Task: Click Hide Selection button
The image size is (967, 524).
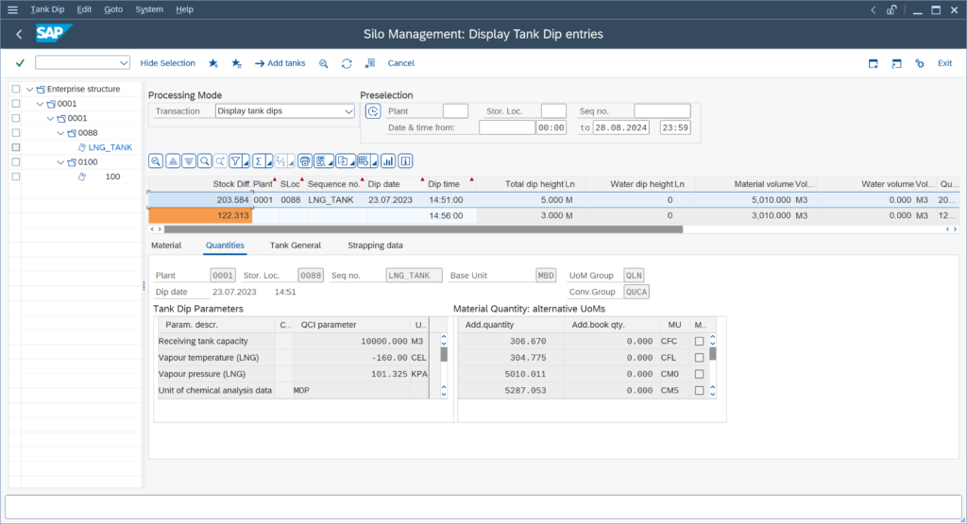Action: click(167, 63)
